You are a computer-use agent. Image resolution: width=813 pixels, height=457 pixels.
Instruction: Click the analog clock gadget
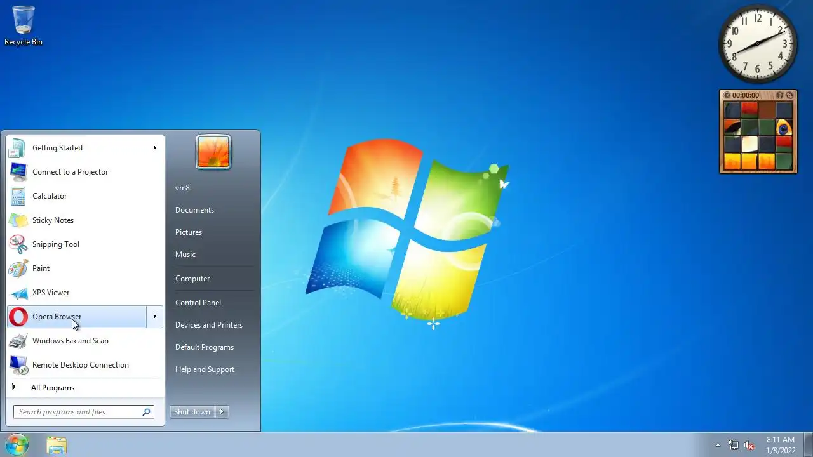(758, 44)
